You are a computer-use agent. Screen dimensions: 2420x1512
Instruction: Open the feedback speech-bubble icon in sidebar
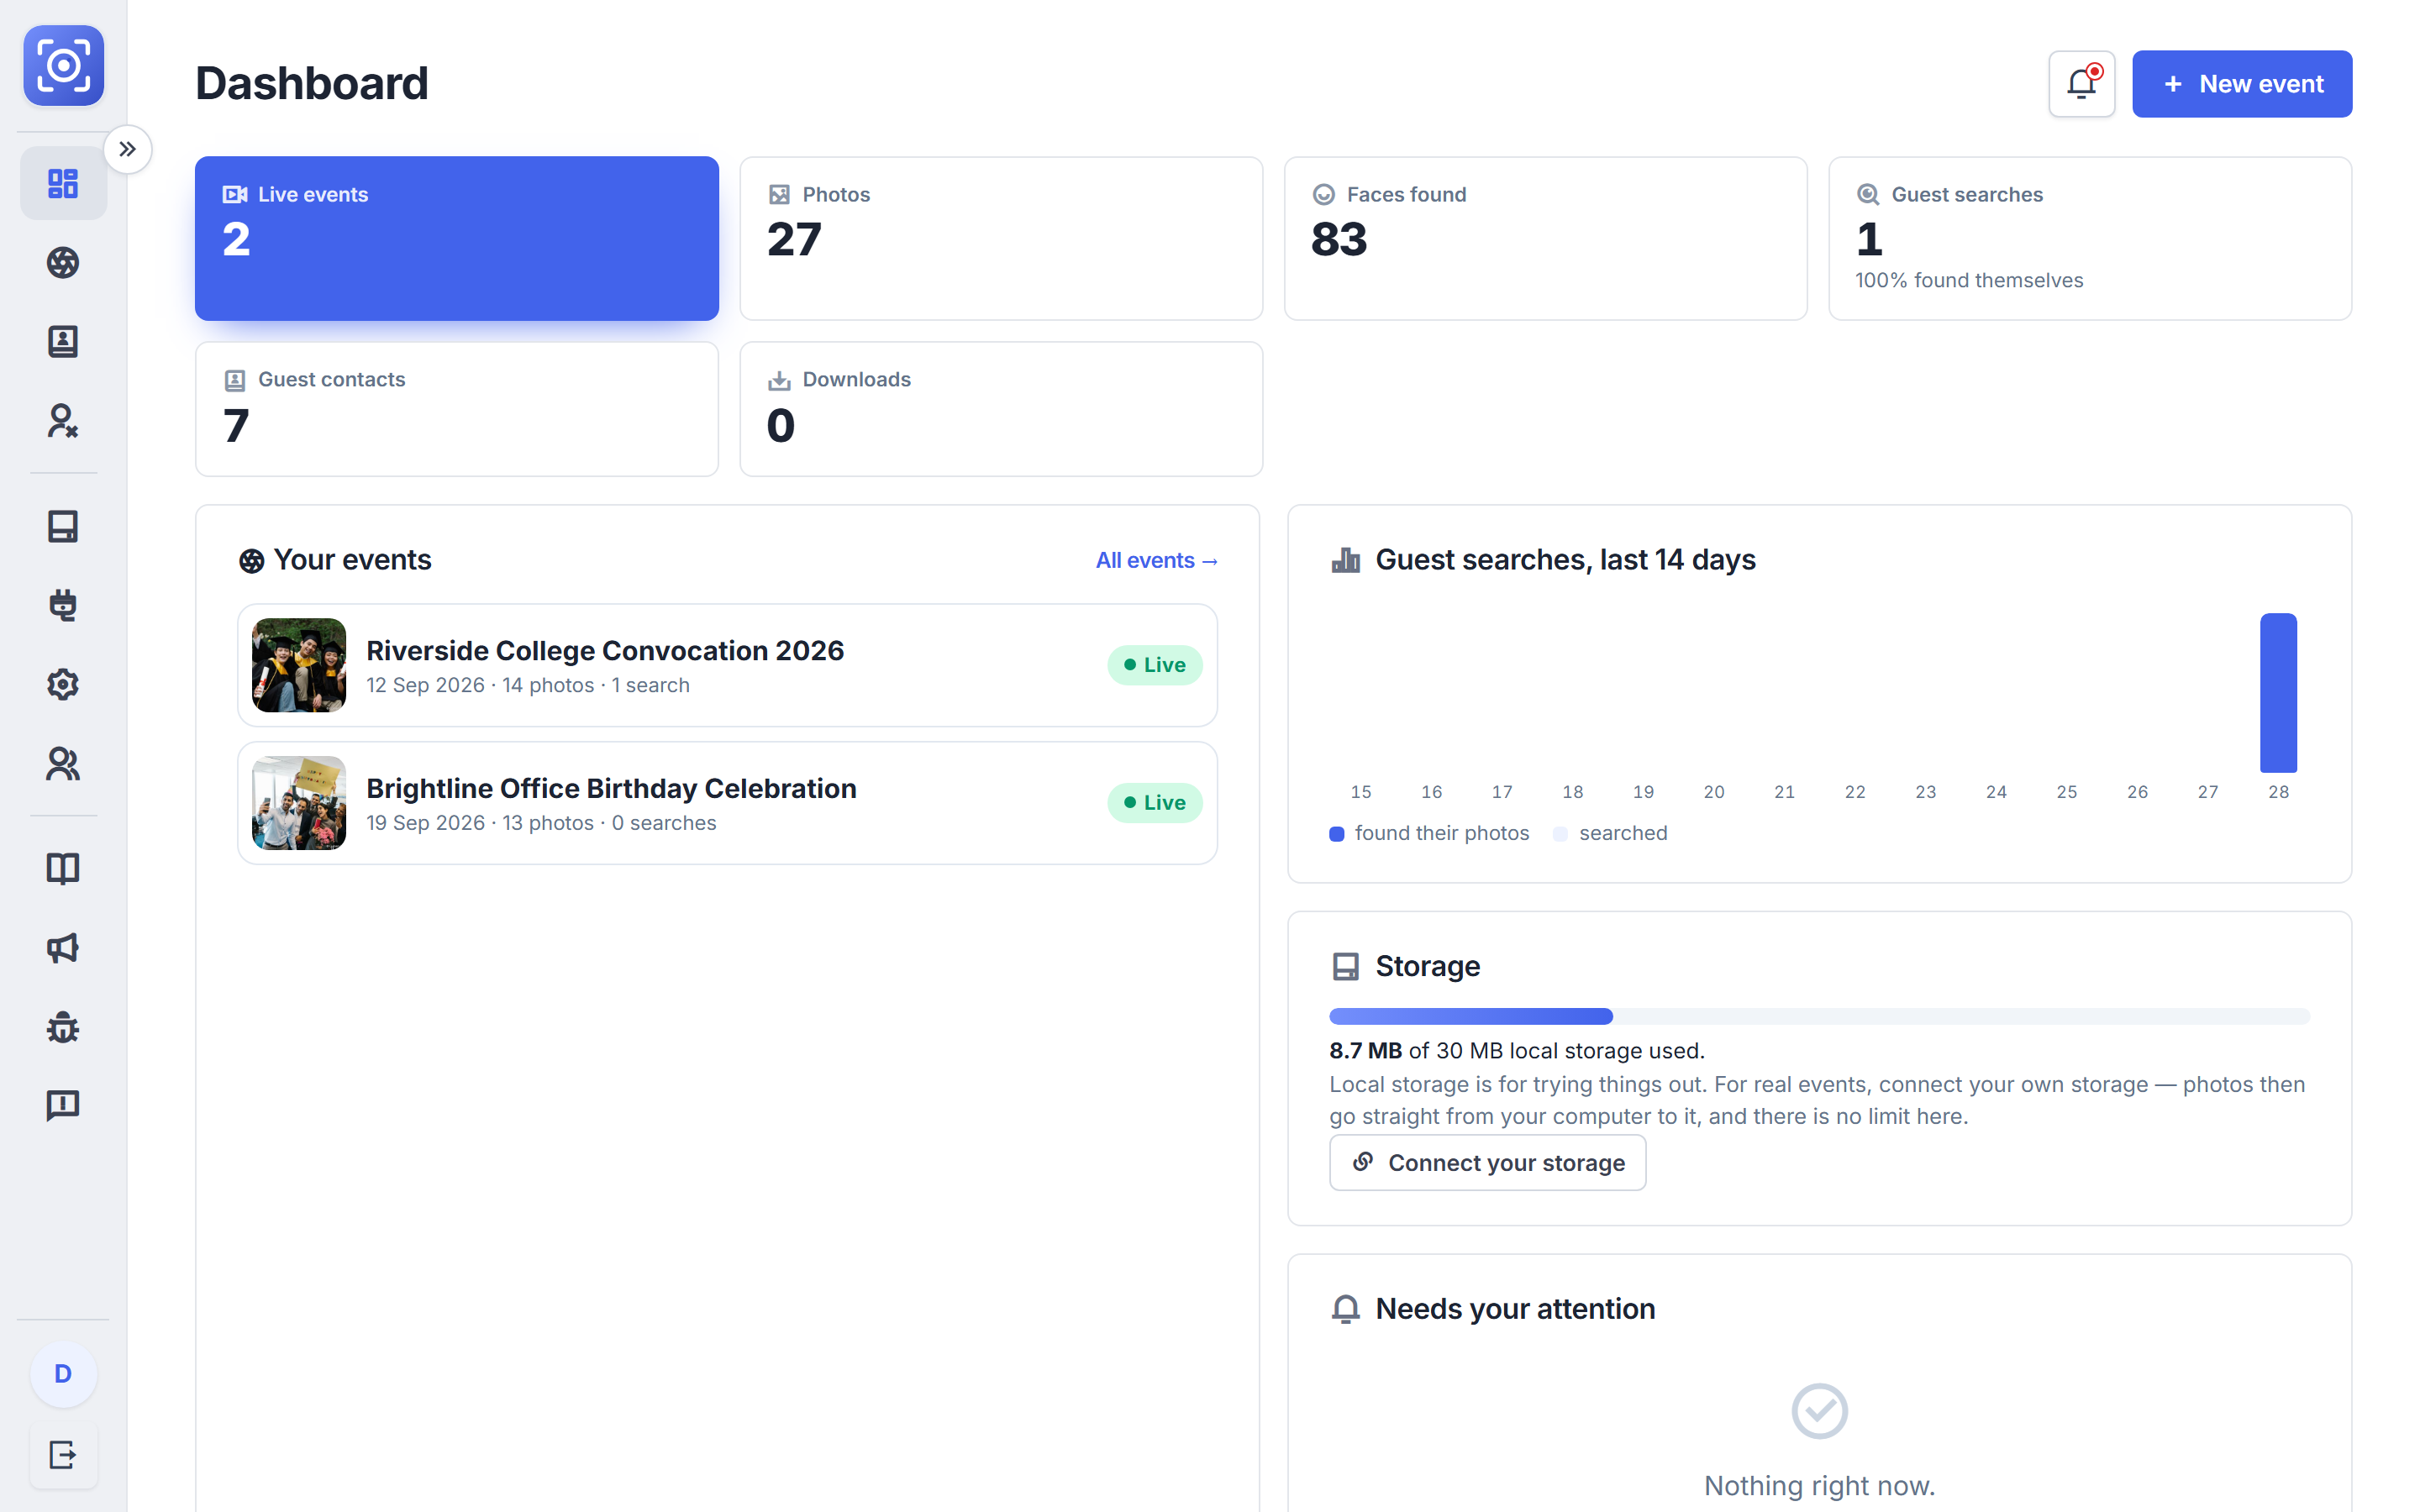point(63,1106)
